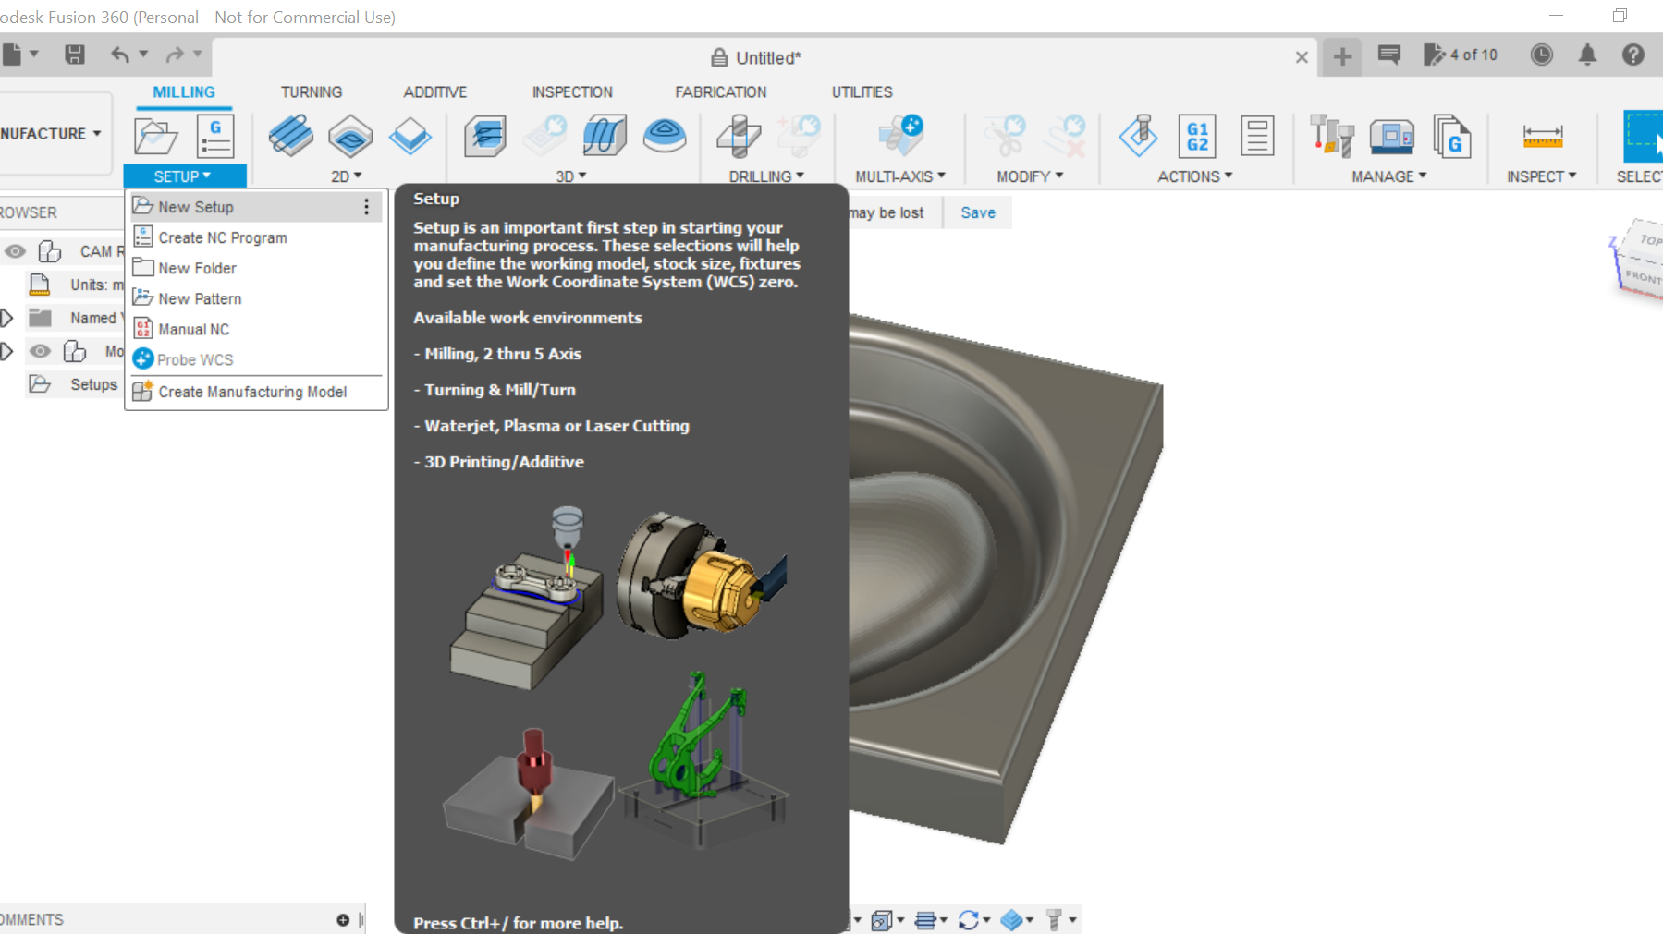The image size is (1663, 934).
Task: Open the 2D dropdown menu
Action: pyautogui.click(x=347, y=176)
